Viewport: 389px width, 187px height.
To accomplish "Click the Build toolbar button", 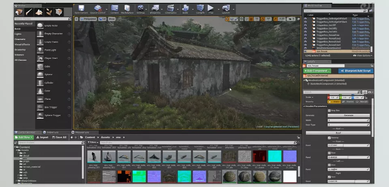I will pos(185,9).
